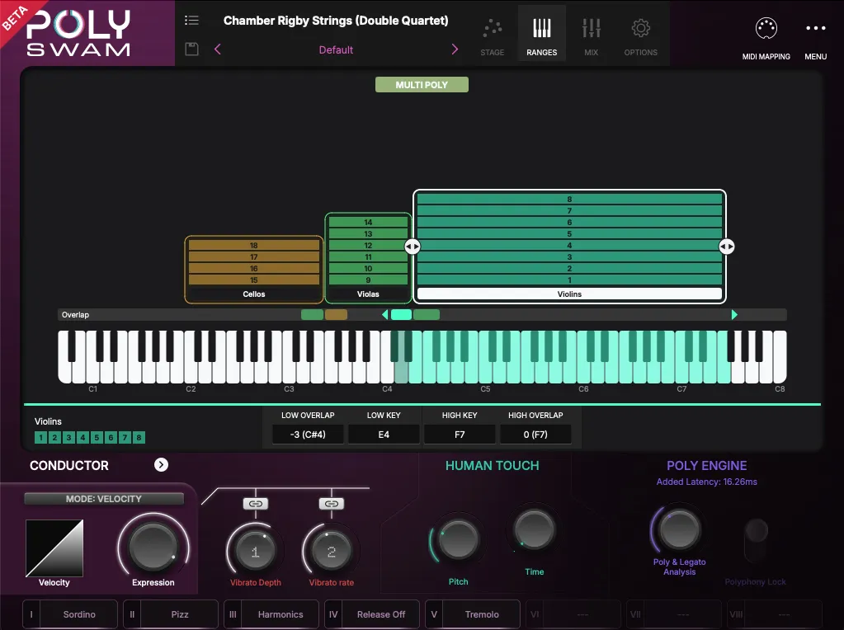Toggle Violins instrument 5 box
This screenshot has height=630, width=844.
pos(97,437)
